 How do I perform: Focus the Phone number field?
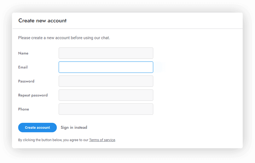tap(106, 109)
